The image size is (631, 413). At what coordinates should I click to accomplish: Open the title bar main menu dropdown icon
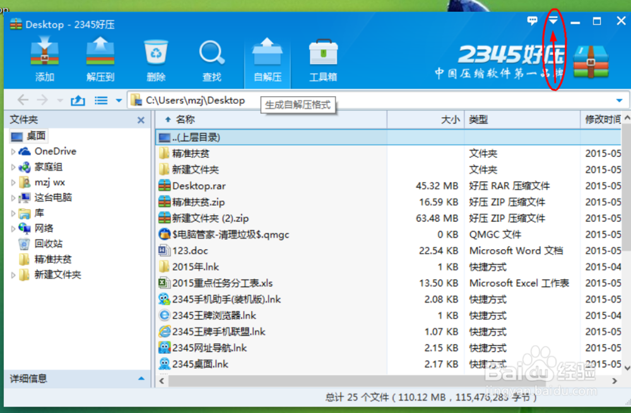(x=553, y=20)
